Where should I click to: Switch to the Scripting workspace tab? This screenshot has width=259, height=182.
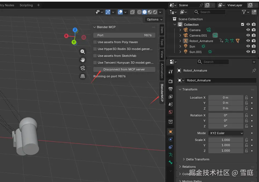coord(26,5)
